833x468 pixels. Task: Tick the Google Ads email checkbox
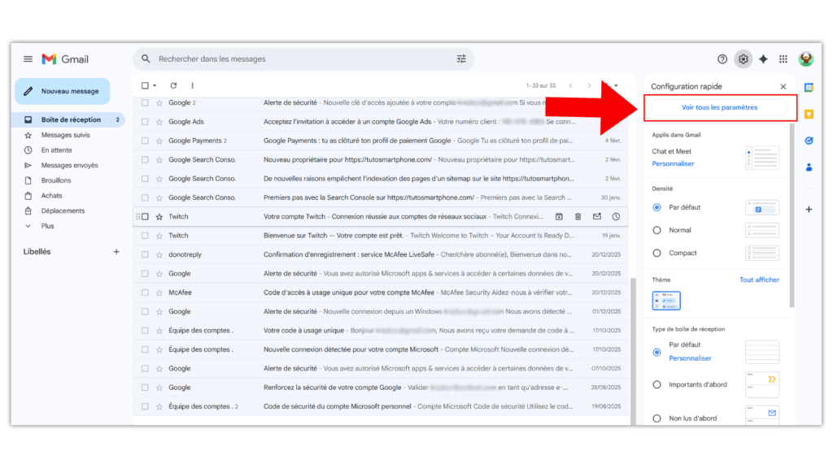click(146, 122)
